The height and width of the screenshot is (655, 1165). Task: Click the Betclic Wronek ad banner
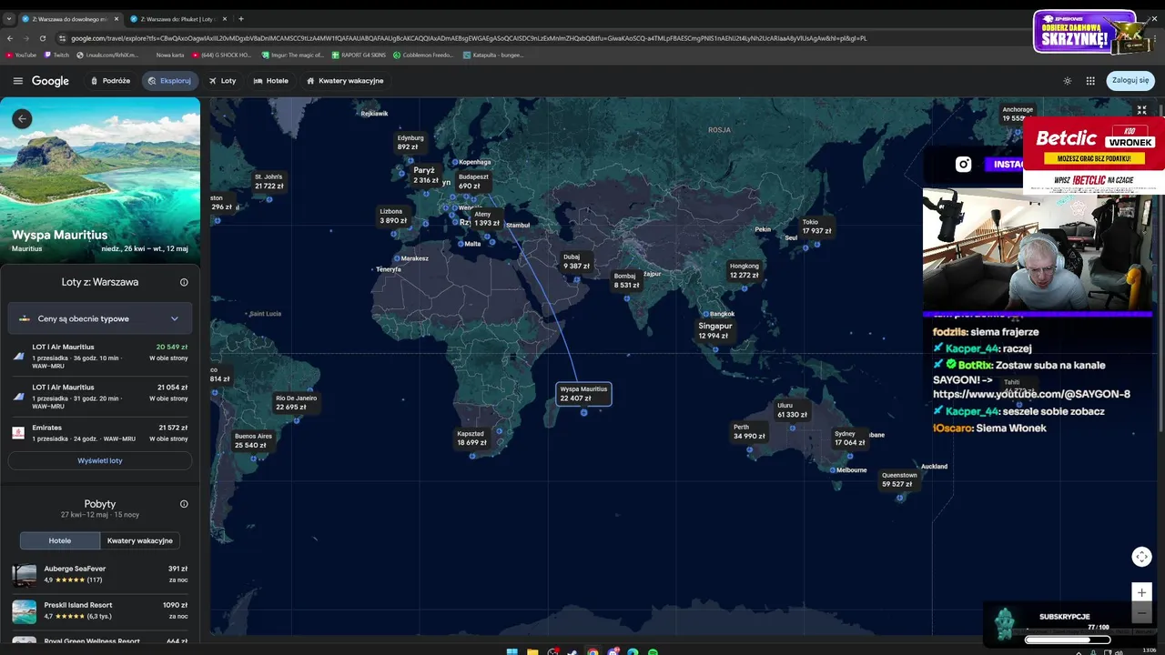(x=1094, y=156)
